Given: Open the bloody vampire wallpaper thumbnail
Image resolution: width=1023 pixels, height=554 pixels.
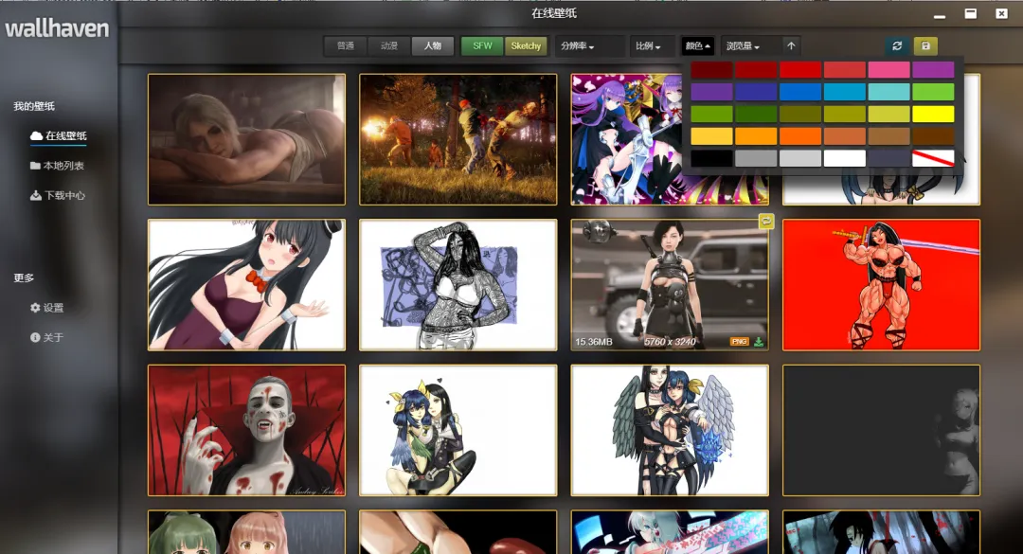Looking at the screenshot, I should tap(246, 430).
